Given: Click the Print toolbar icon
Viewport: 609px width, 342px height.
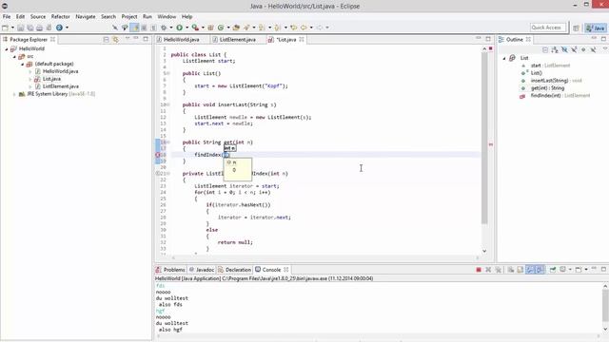Looking at the screenshot, I should [39, 28].
